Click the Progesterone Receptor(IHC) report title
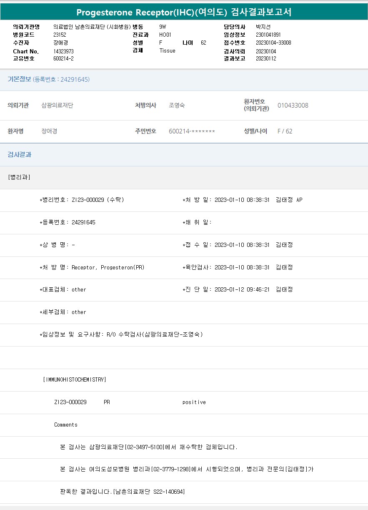This screenshot has width=368, height=510. tap(184, 12)
